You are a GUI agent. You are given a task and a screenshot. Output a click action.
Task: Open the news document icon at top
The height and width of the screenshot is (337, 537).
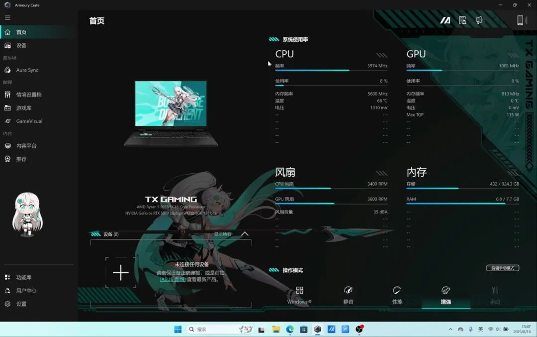pyautogui.click(x=463, y=20)
